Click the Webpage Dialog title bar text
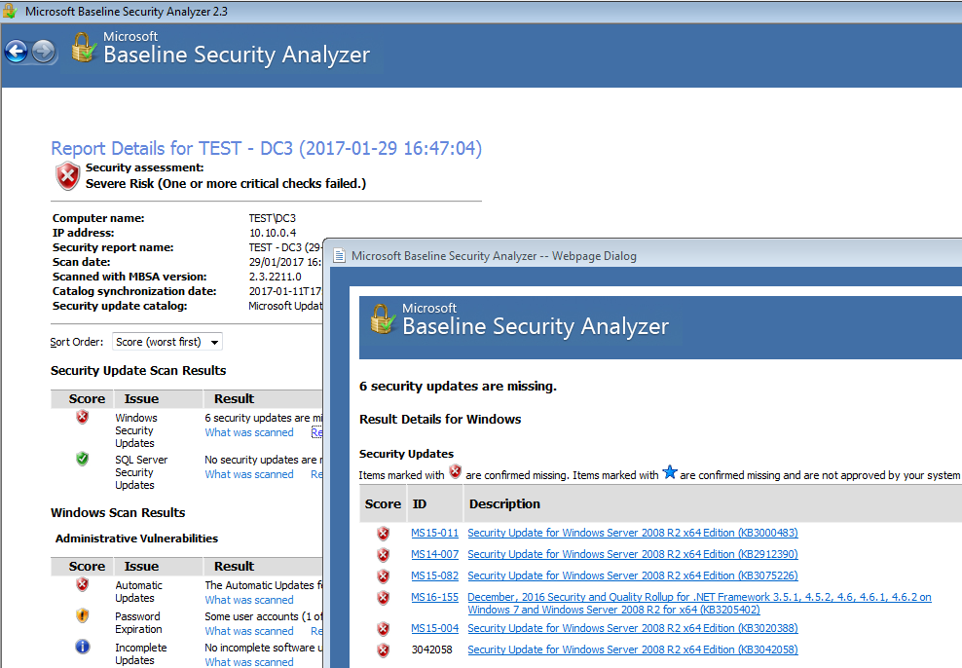The width and height of the screenshot is (962, 668). point(494,256)
